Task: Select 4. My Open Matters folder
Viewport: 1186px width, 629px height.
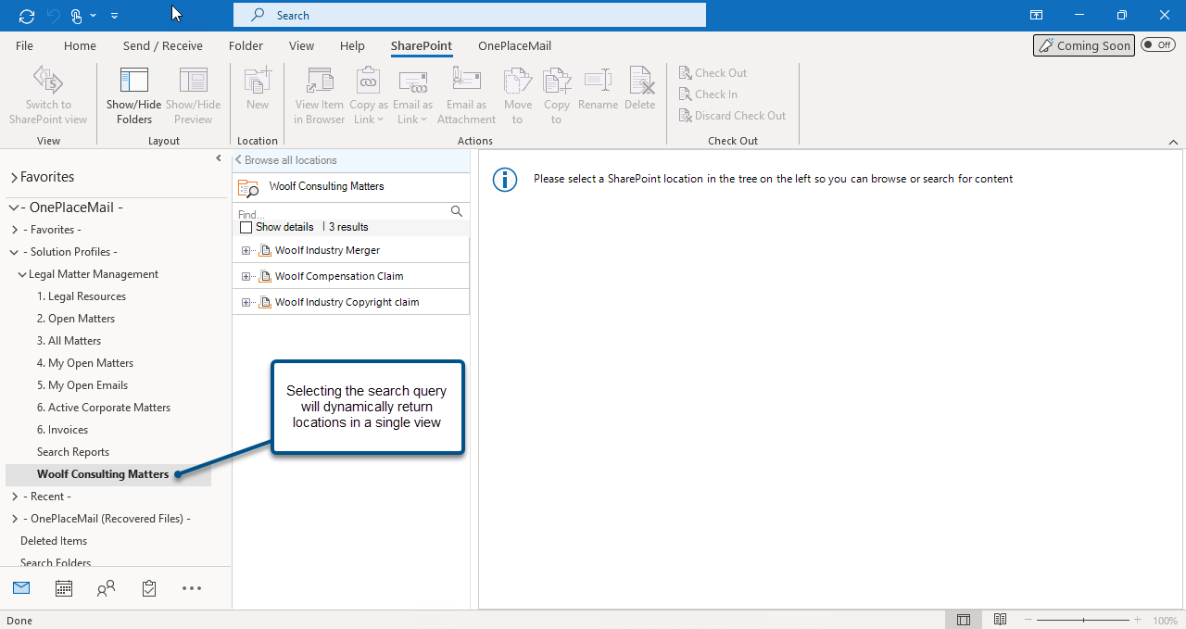Action: point(85,363)
